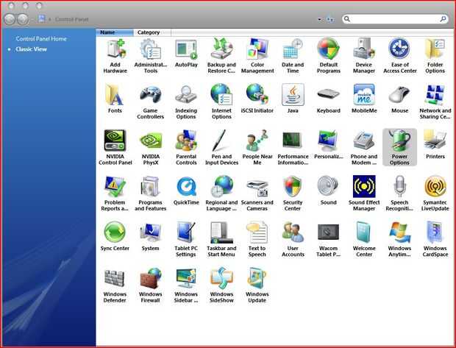Open Wacom Tablet Properties
Image resolution: width=456 pixels, height=348 pixels.
[x=328, y=239]
